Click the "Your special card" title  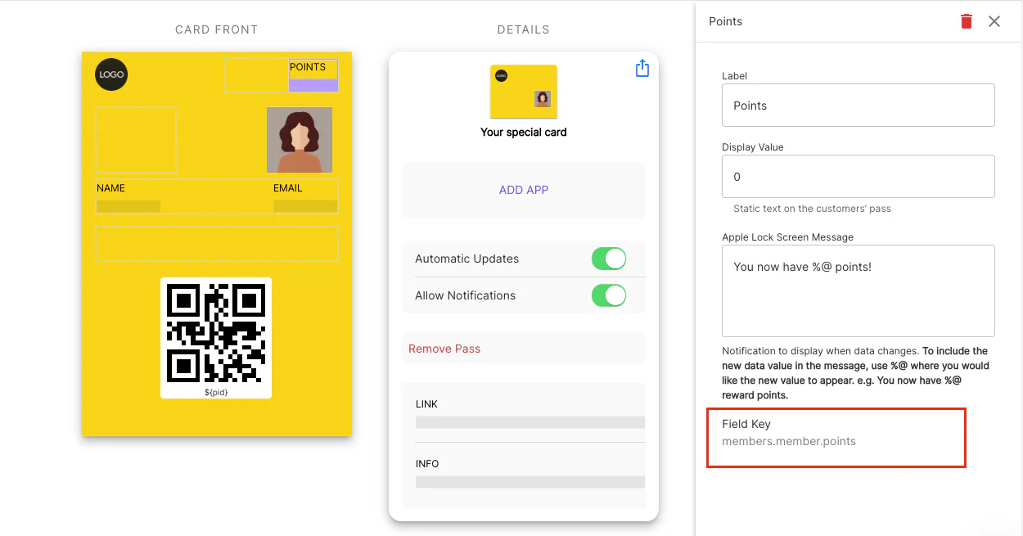pos(524,132)
